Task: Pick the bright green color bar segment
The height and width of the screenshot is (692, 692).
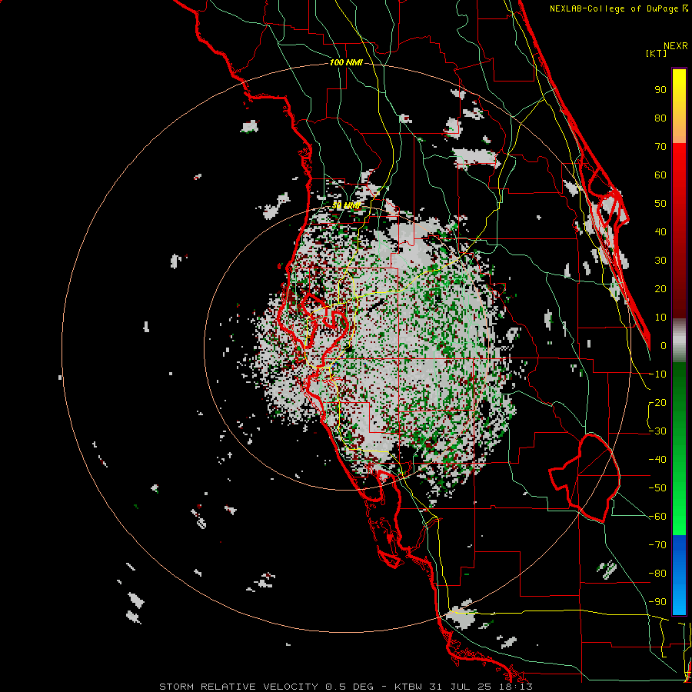Action: pos(679,517)
